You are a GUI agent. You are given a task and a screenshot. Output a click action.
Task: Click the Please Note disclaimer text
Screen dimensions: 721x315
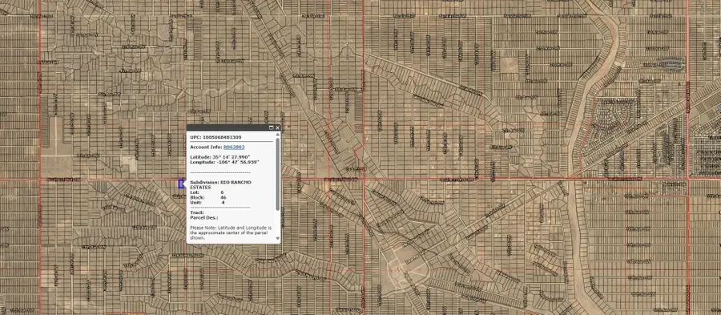tap(232, 232)
